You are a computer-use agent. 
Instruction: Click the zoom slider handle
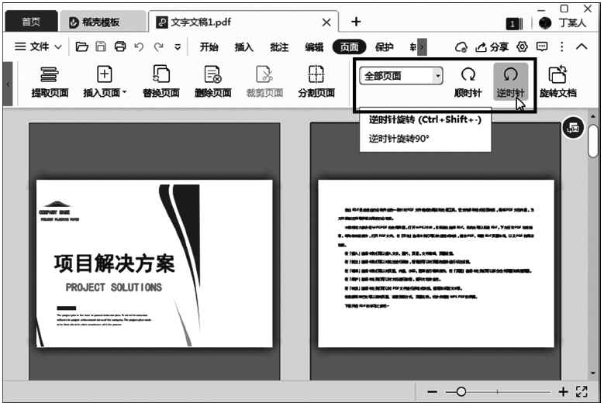461,392
